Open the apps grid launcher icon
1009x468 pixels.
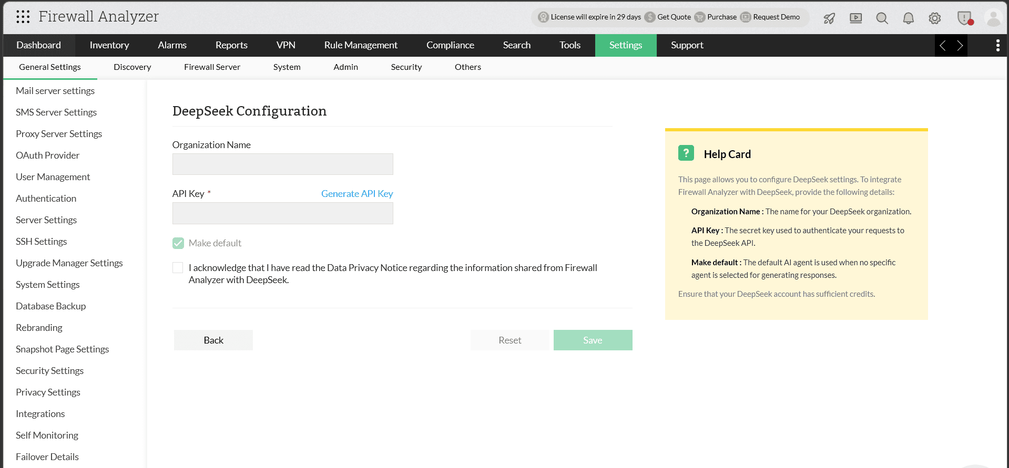pos(23,17)
